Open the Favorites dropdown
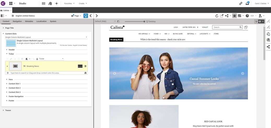 69,3
